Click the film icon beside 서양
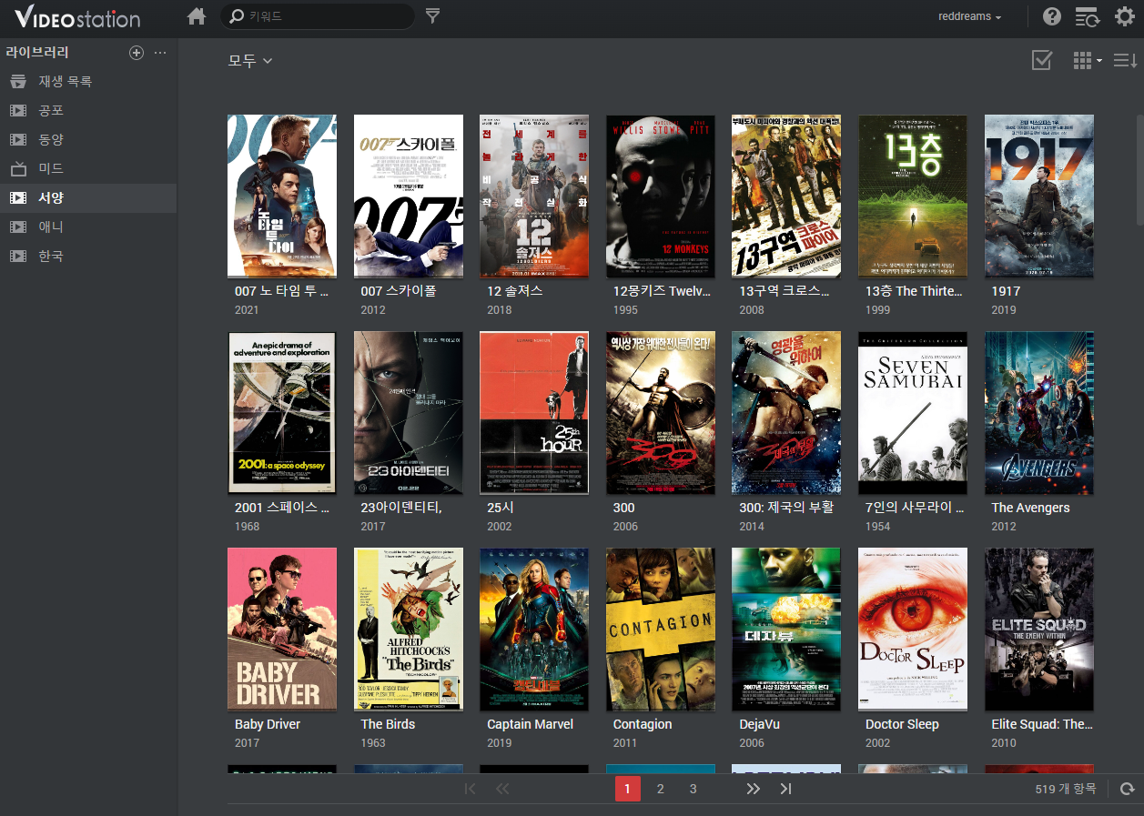 (18, 198)
